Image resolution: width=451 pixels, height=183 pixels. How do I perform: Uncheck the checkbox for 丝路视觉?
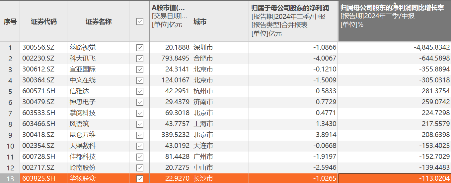pyautogui.click(x=140, y=48)
